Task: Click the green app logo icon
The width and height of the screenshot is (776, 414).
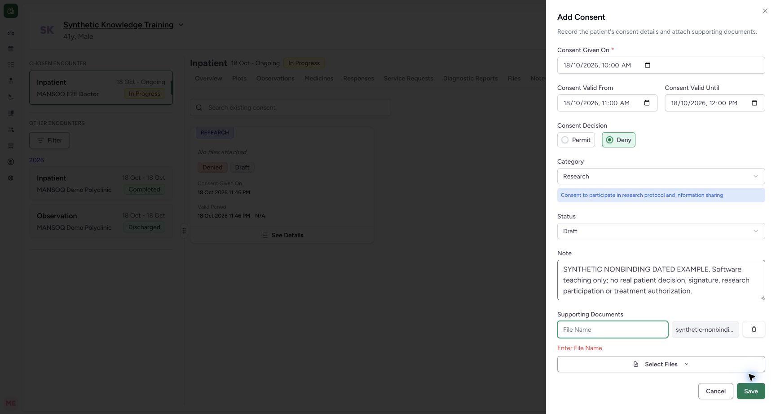Action: (x=11, y=11)
